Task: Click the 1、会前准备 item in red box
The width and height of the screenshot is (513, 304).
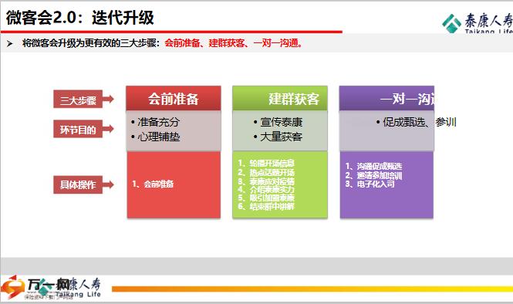Action: pos(153,184)
